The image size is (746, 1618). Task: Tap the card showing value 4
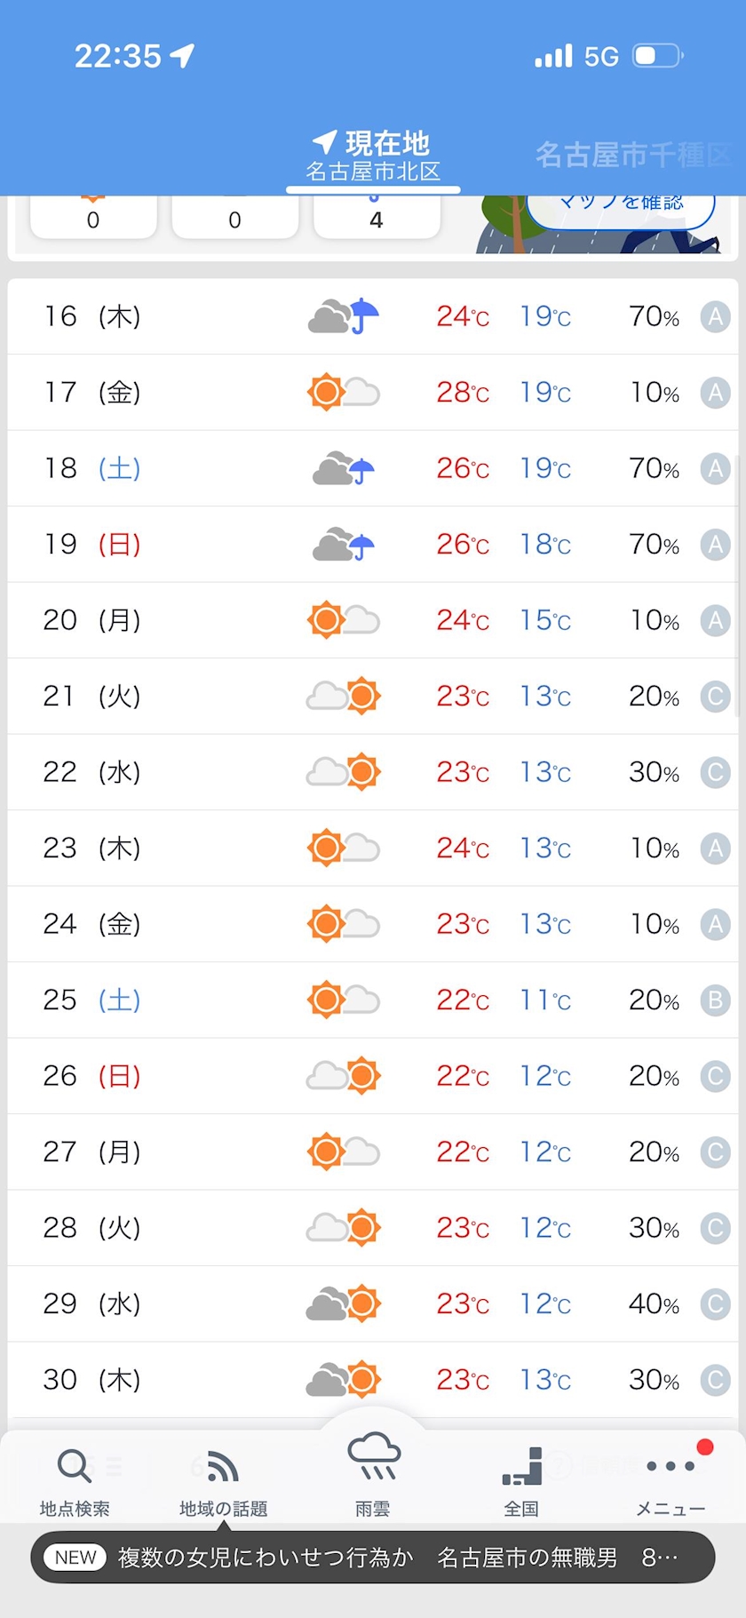[377, 215]
